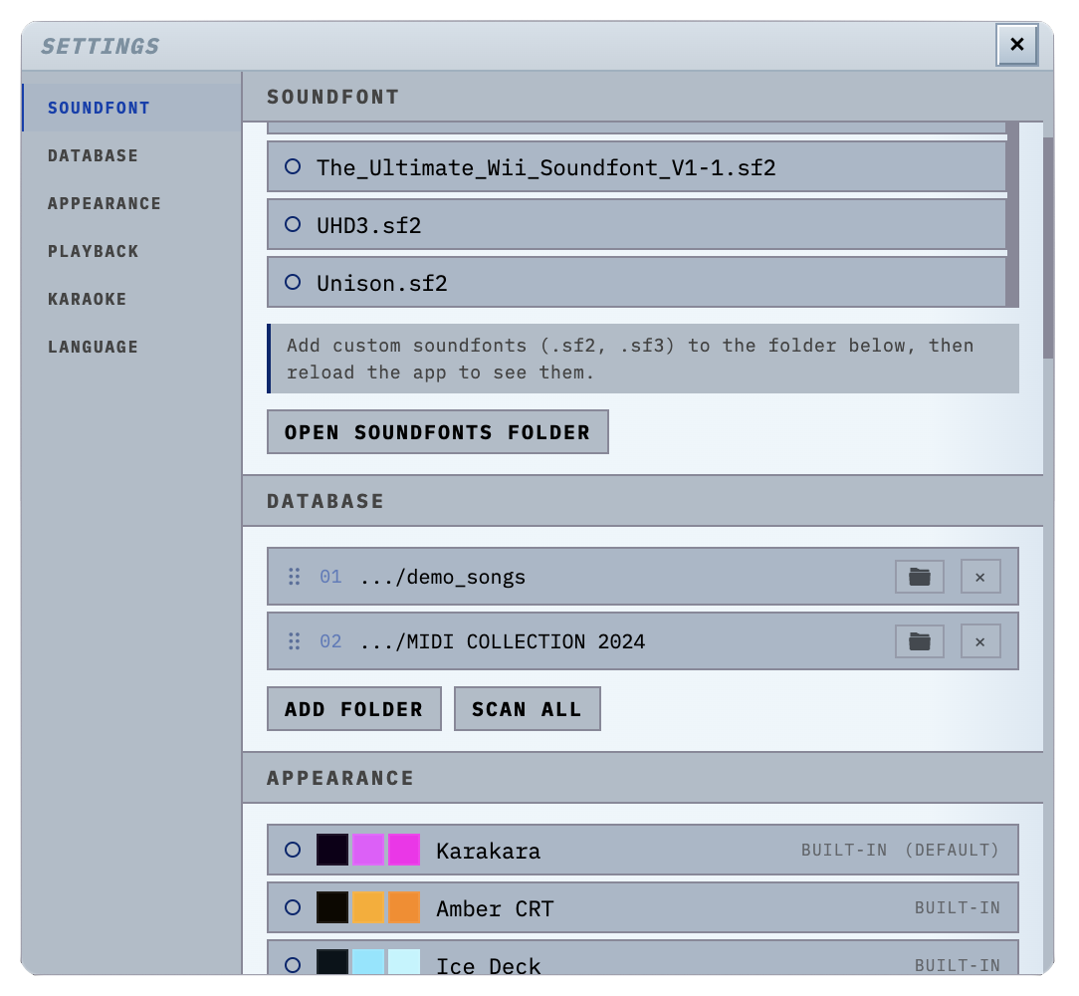Click the BUILT-IN (DEFAULT) label

click(900, 850)
